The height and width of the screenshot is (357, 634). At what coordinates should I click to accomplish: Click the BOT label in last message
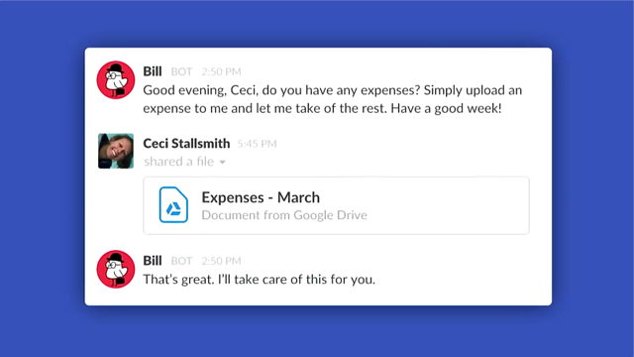pos(181,261)
